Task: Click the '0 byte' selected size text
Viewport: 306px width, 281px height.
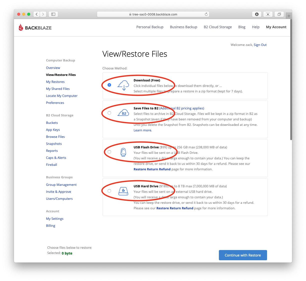Action: pyautogui.click(x=67, y=253)
